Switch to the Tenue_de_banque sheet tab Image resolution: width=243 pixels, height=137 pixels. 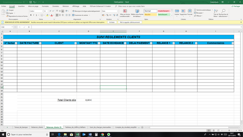click(x=21, y=127)
